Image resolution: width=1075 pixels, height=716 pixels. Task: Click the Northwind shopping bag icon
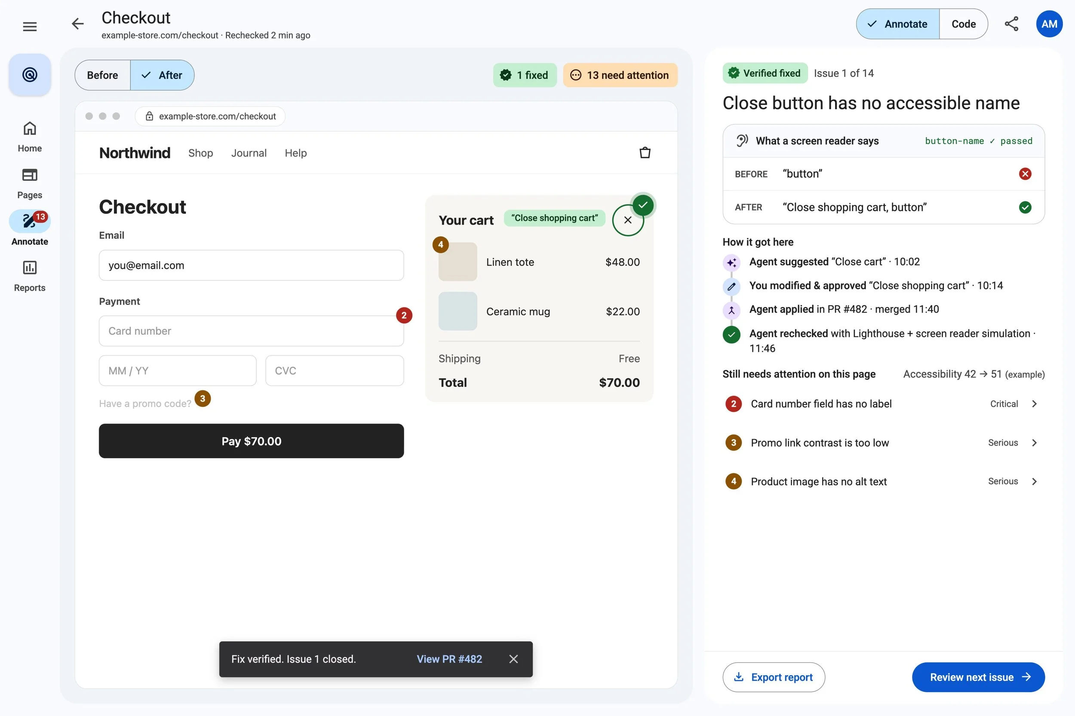[x=645, y=152]
